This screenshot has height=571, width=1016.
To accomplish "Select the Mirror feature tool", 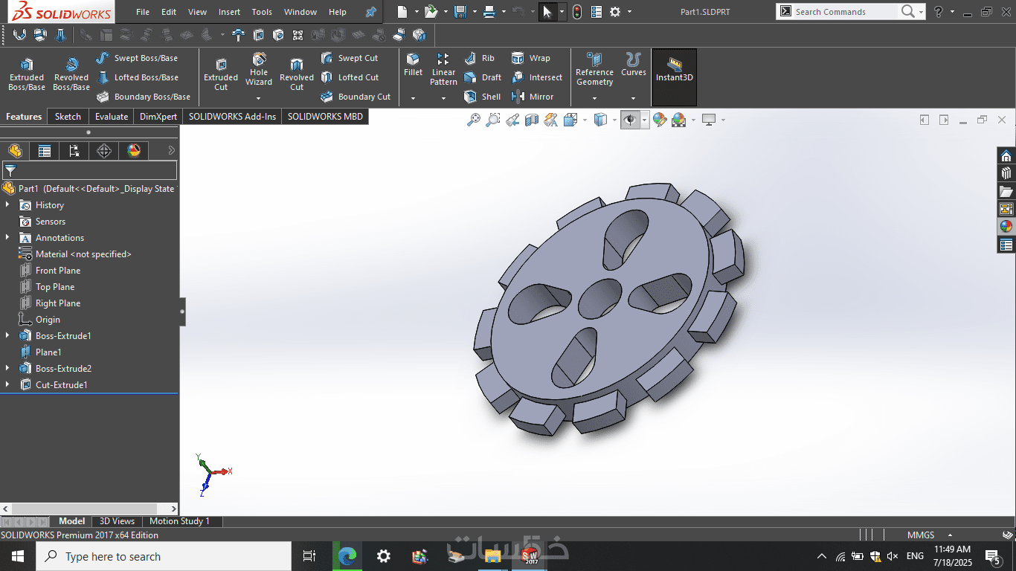I will tap(533, 97).
